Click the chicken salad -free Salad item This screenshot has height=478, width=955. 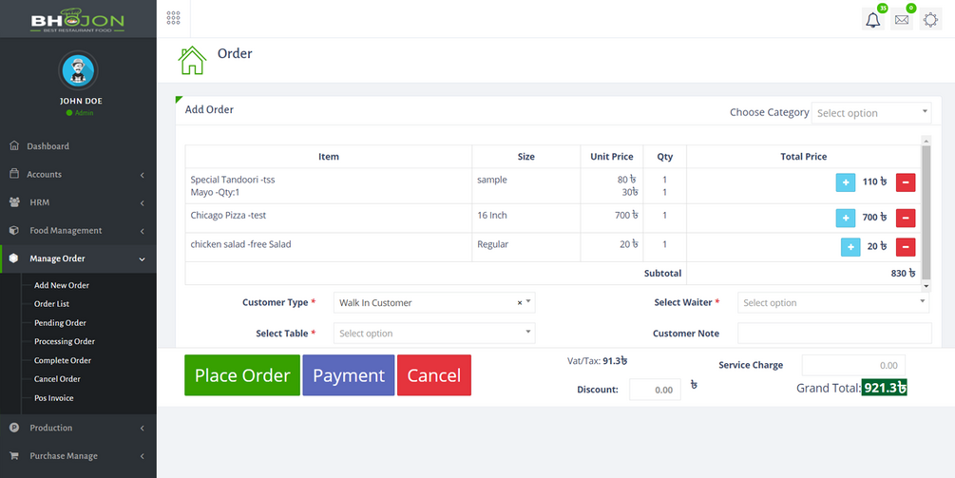[x=240, y=244]
